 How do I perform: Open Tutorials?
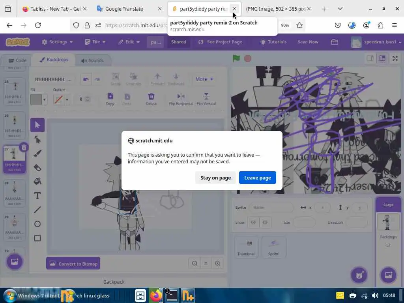pos(273,42)
